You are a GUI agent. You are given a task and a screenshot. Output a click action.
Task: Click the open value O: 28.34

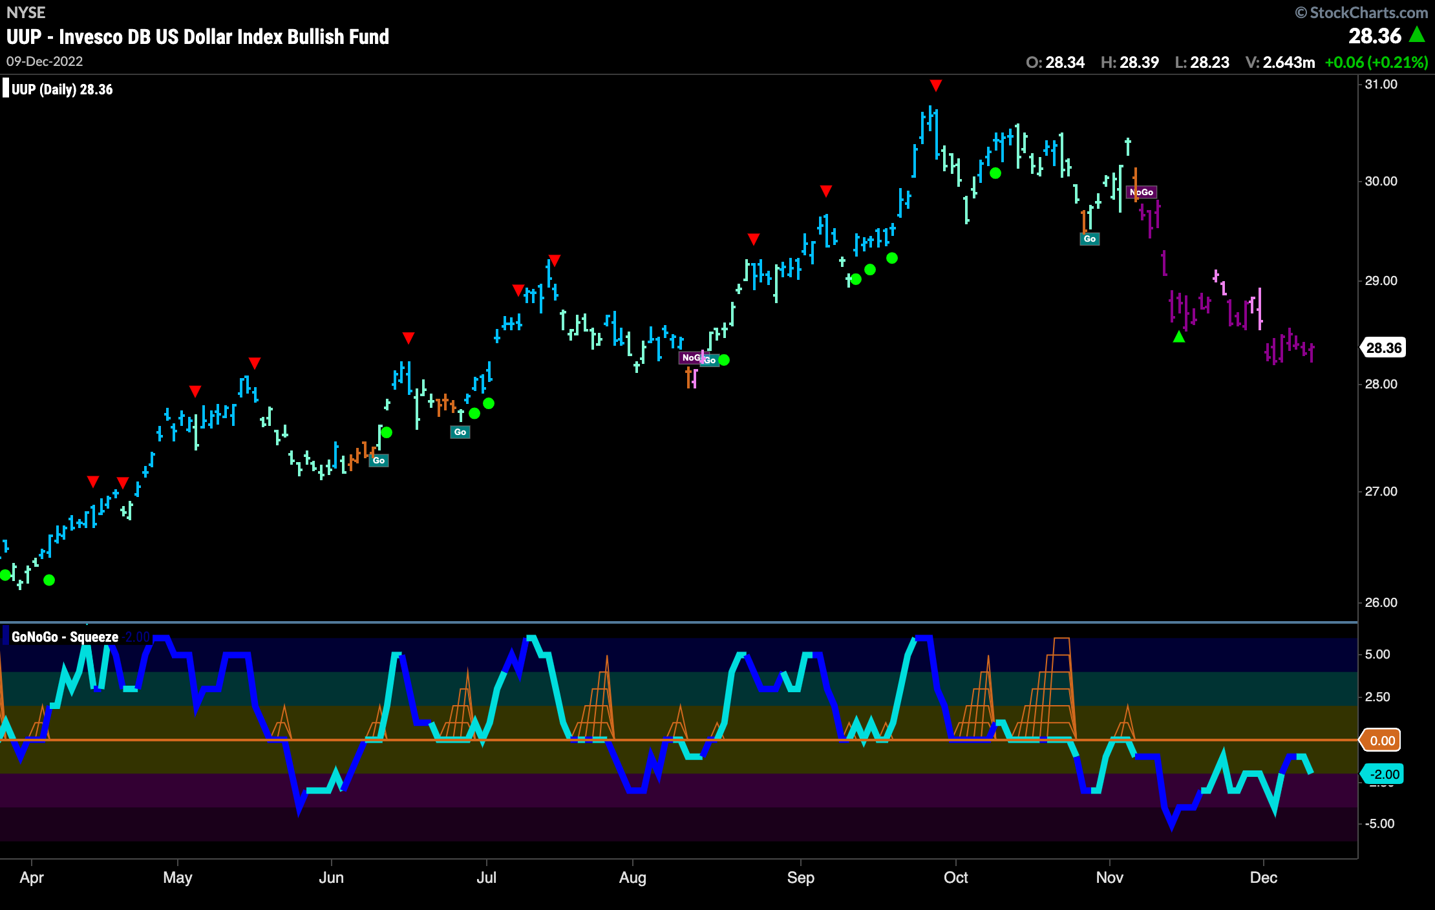click(1055, 62)
